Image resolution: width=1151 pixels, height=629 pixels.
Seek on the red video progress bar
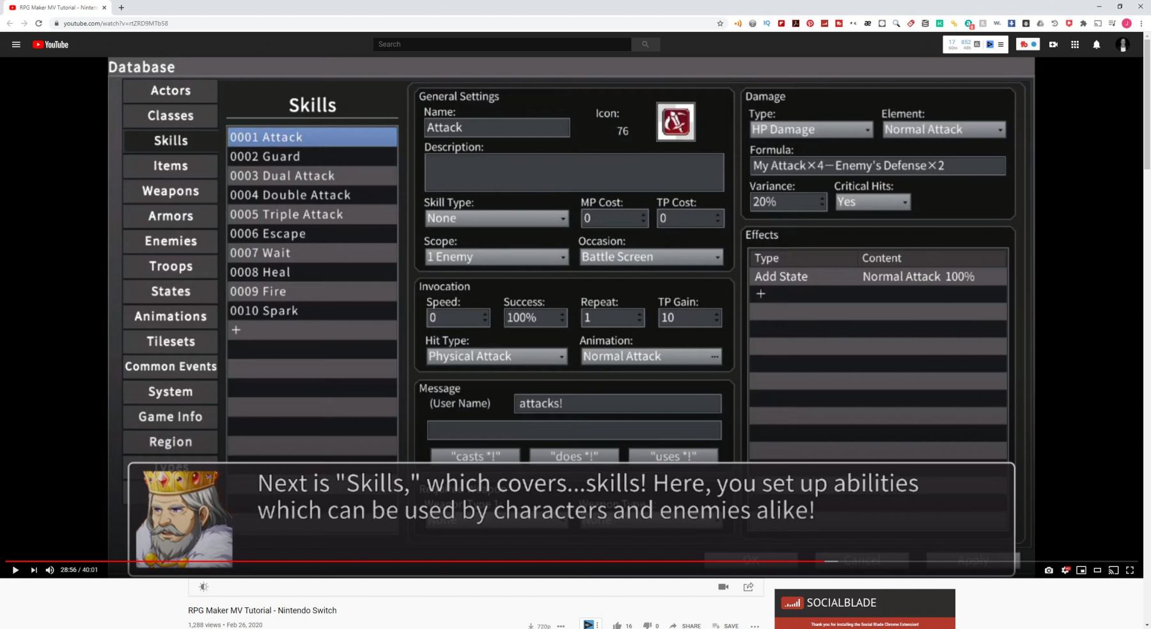575,561
